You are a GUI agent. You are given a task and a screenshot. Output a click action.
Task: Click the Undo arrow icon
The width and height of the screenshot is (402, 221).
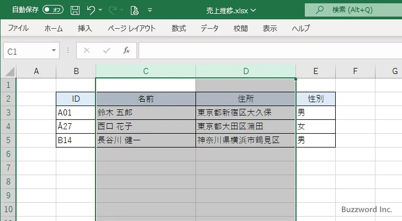[91, 10]
